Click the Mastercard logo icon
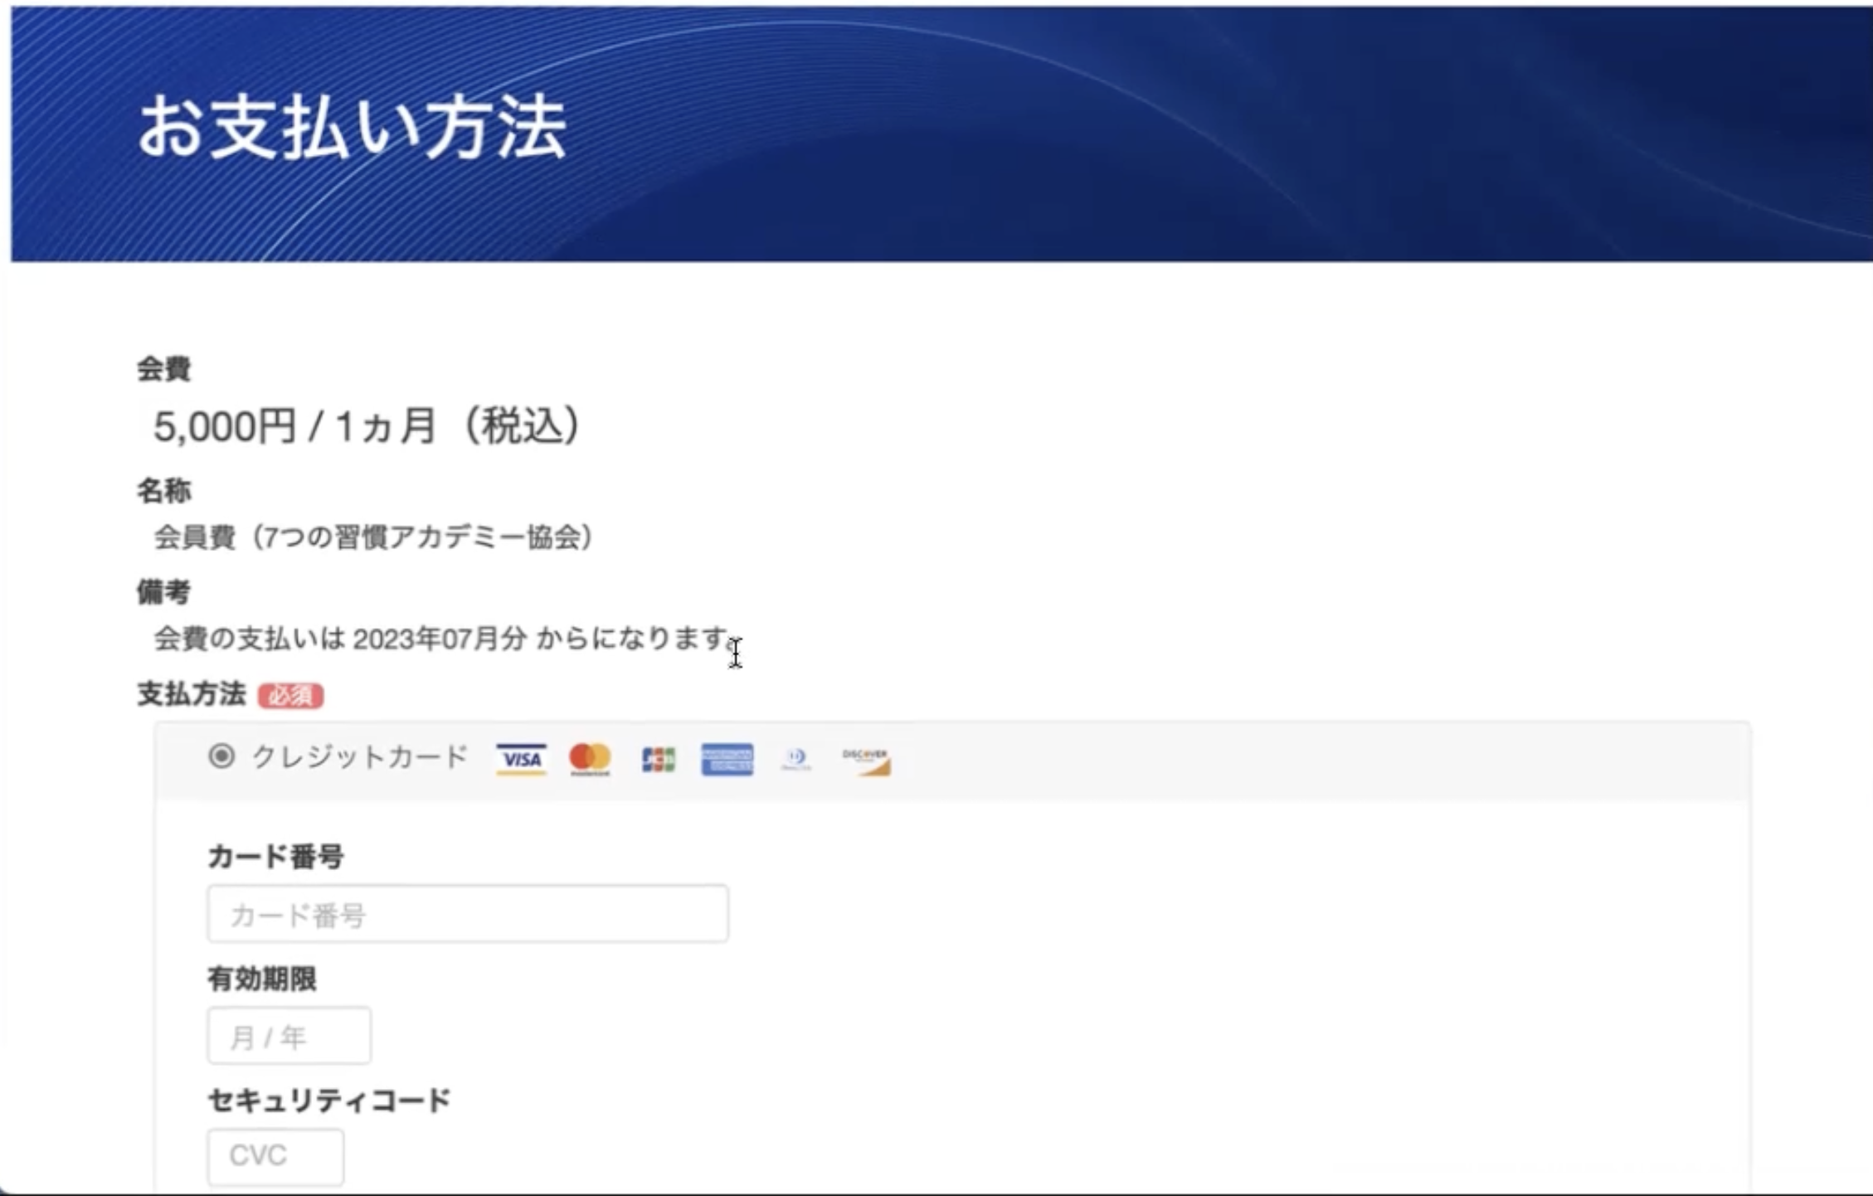This screenshot has height=1196, width=1873. click(590, 759)
